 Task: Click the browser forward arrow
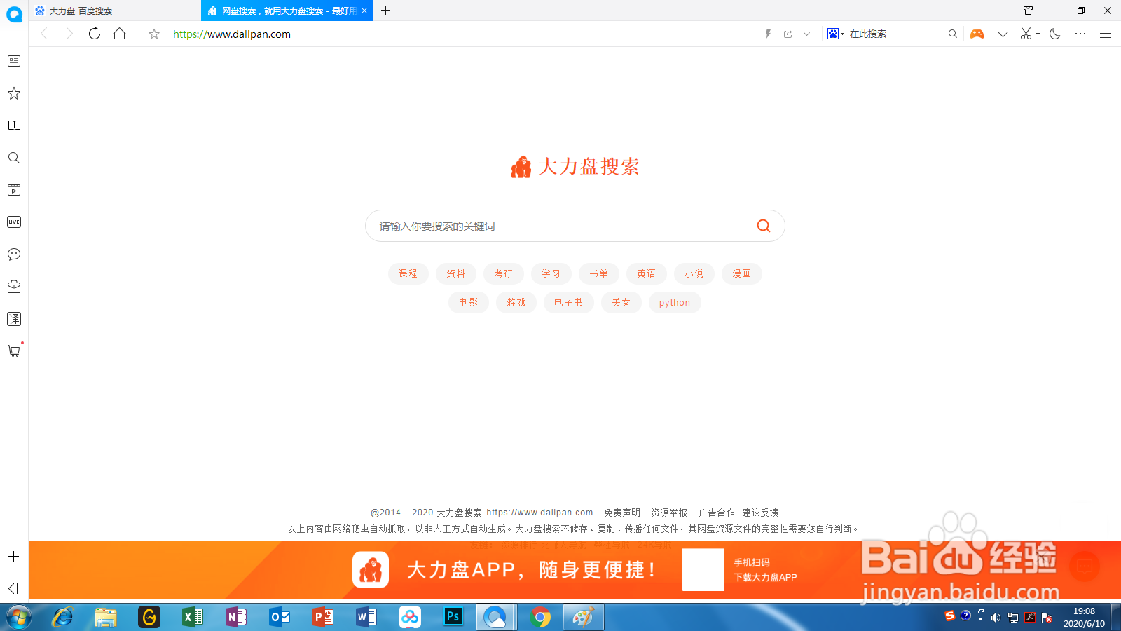coord(69,34)
